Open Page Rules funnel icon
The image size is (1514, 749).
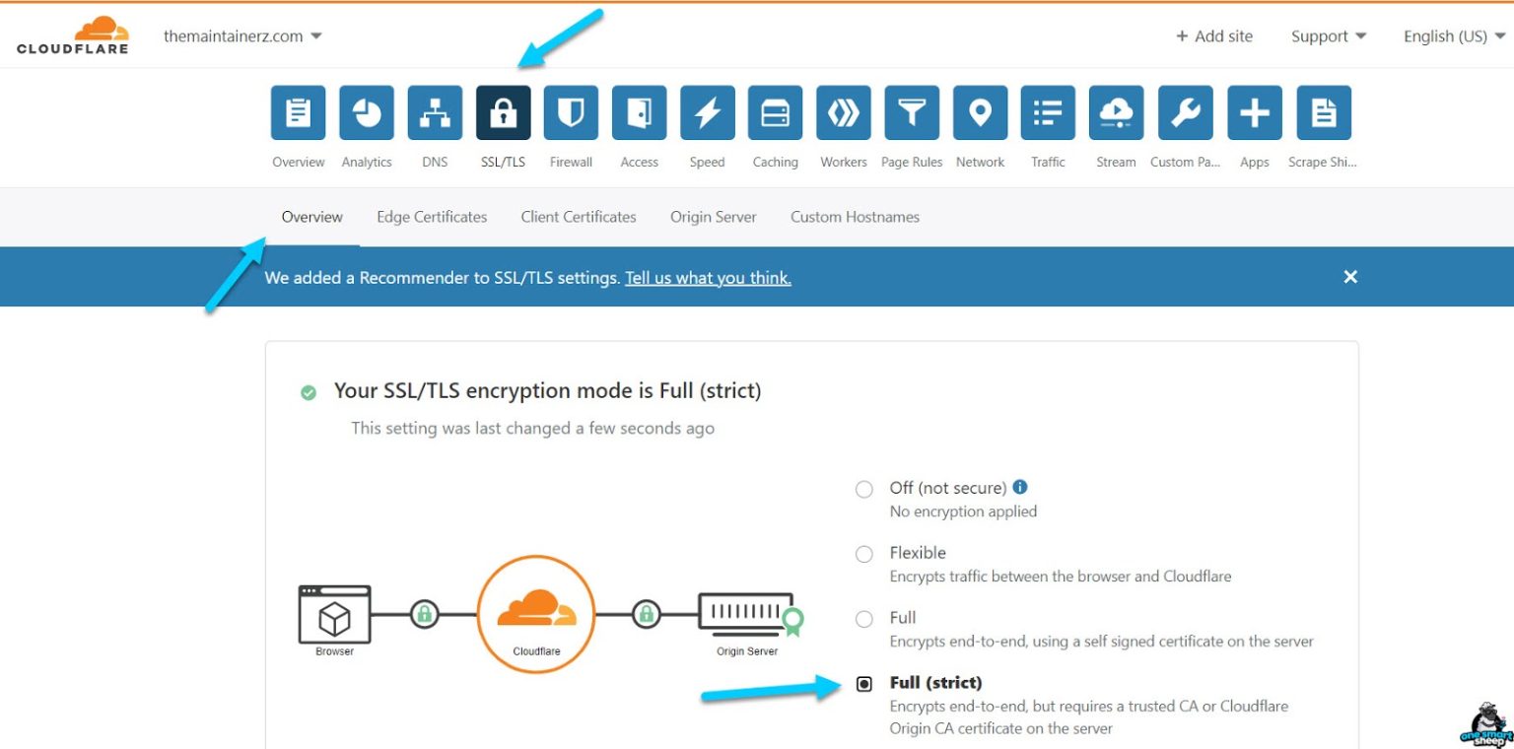point(912,113)
